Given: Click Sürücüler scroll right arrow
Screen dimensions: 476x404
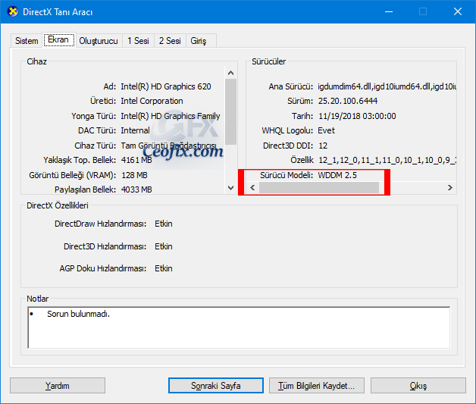Looking at the screenshot, I should [450, 187].
